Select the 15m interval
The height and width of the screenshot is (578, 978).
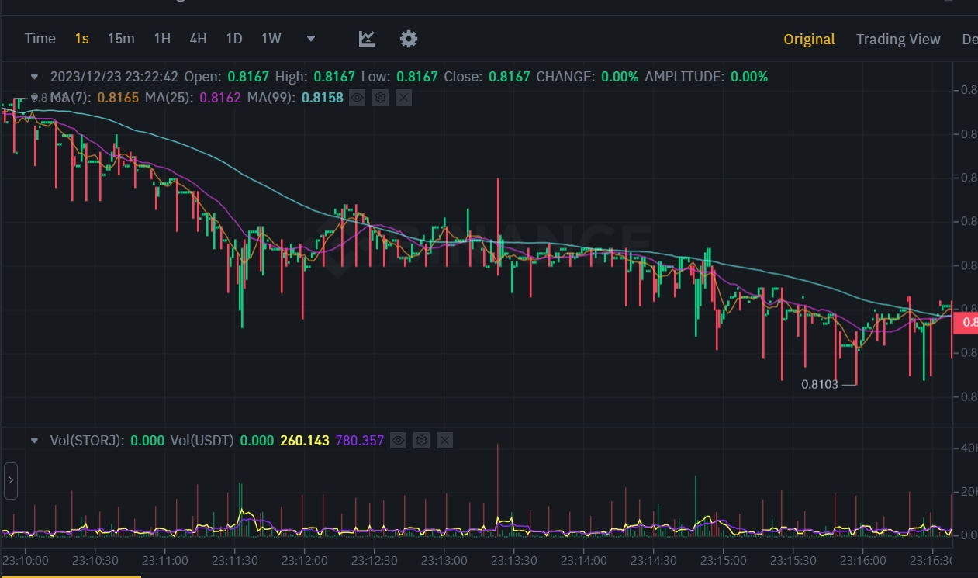(x=121, y=39)
